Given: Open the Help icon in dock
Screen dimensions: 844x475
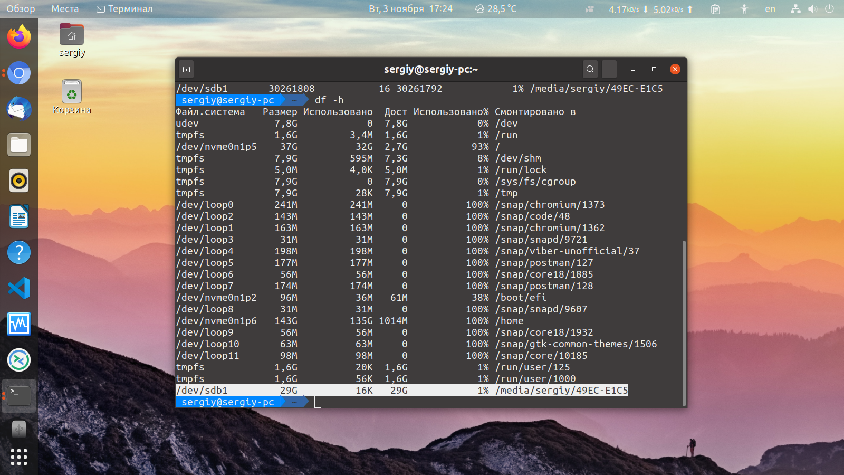Looking at the screenshot, I should [19, 252].
